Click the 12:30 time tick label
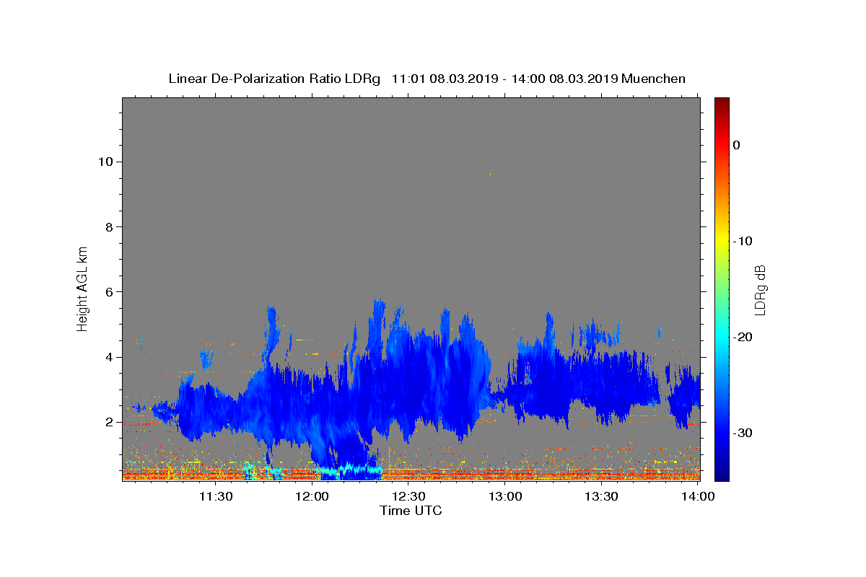 point(408,496)
